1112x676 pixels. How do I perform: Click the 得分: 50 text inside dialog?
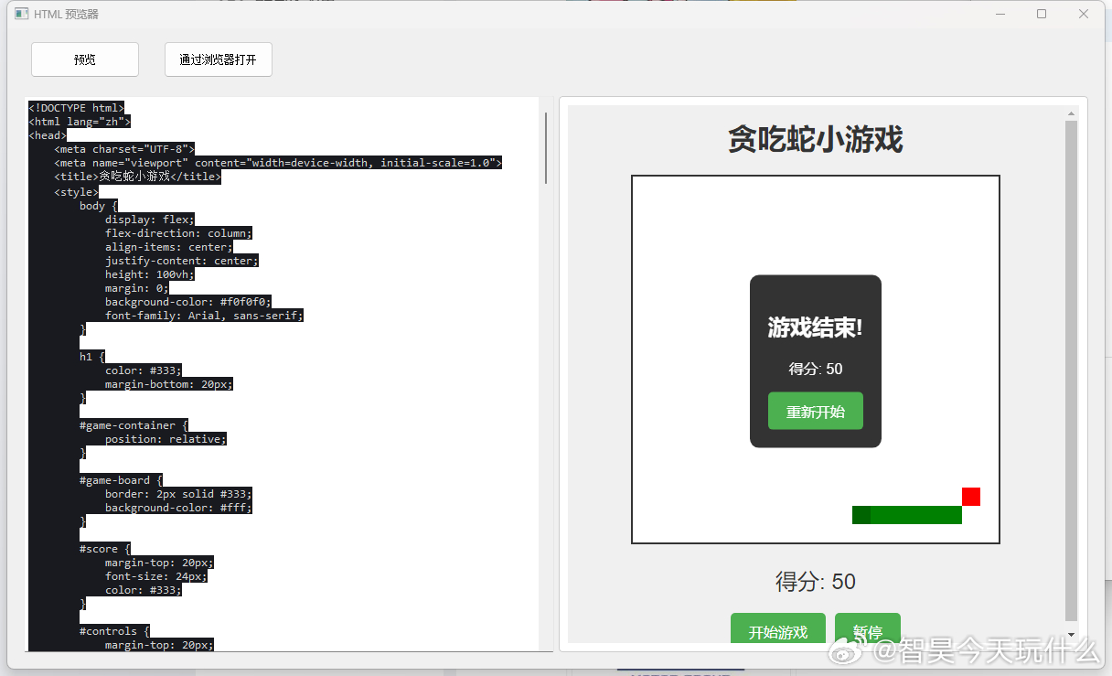816,369
